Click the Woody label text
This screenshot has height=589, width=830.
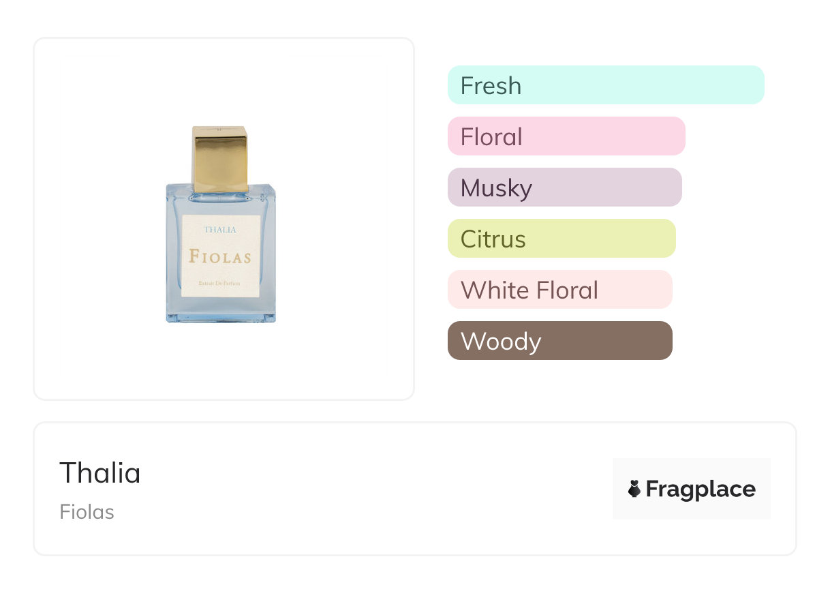501,342
